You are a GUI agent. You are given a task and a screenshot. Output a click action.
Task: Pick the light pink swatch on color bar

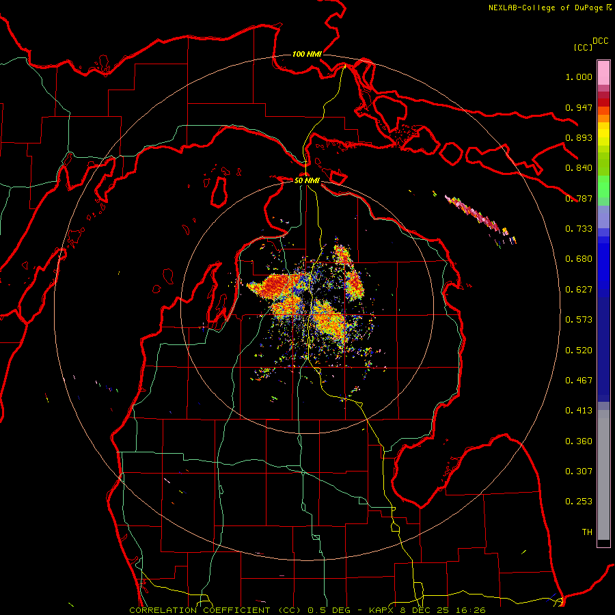(x=603, y=73)
